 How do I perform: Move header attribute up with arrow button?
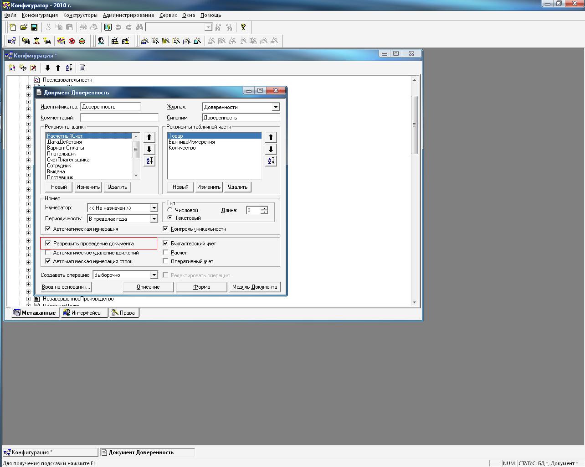point(149,137)
